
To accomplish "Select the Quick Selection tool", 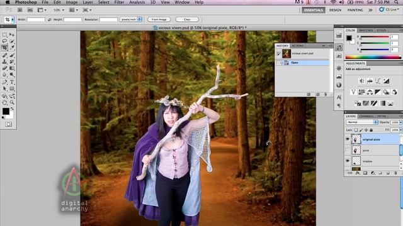I will (x=12, y=41).
